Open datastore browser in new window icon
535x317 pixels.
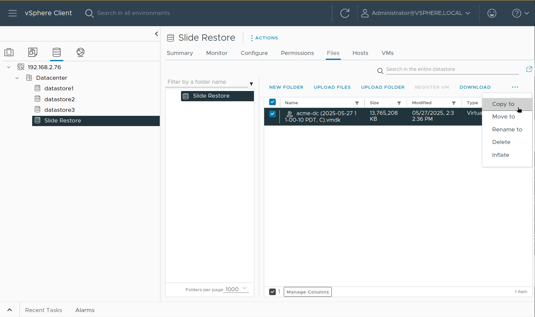pos(529,69)
